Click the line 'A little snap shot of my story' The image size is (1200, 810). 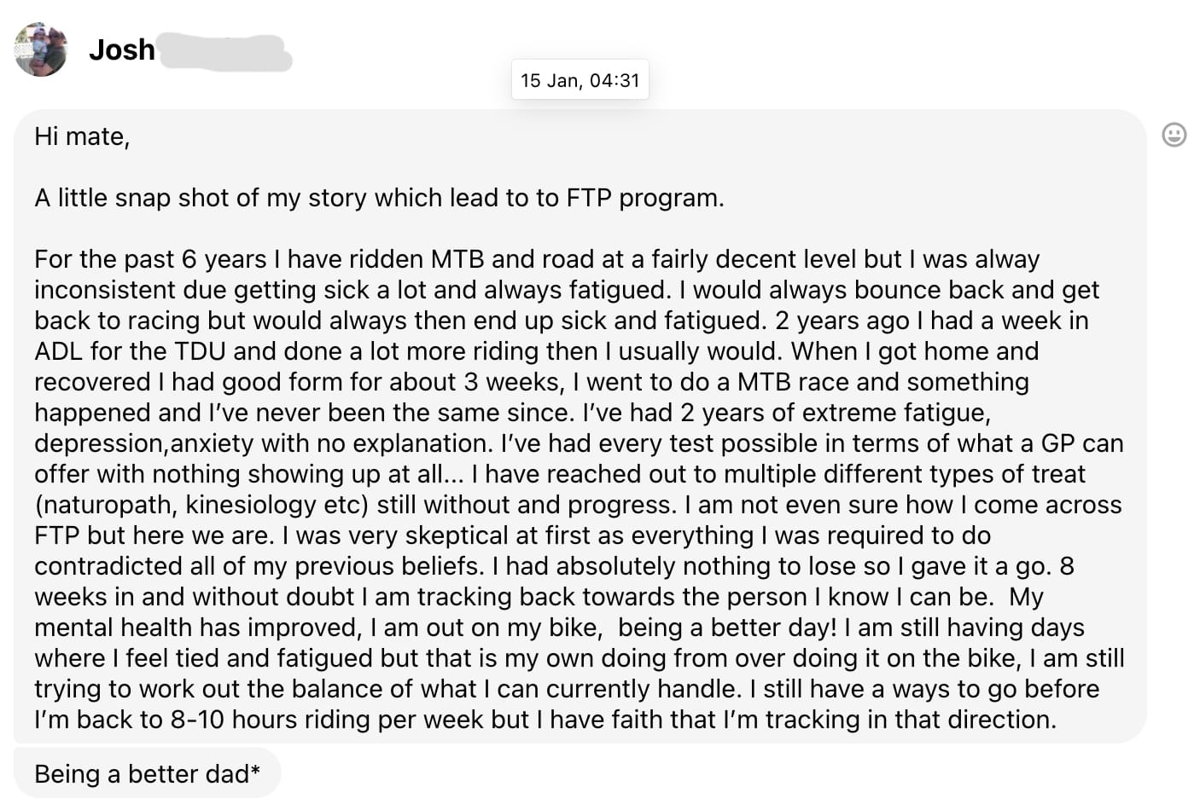click(x=379, y=198)
